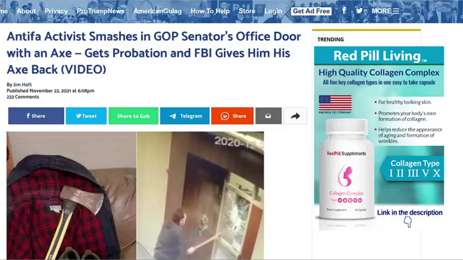This screenshot has width=463, height=260.
Task: Select AmericanGulag nav item
Action: tap(158, 11)
